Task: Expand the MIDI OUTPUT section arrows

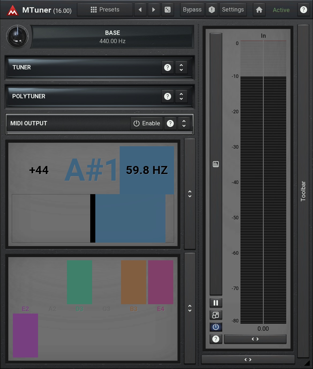Action: click(184, 123)
